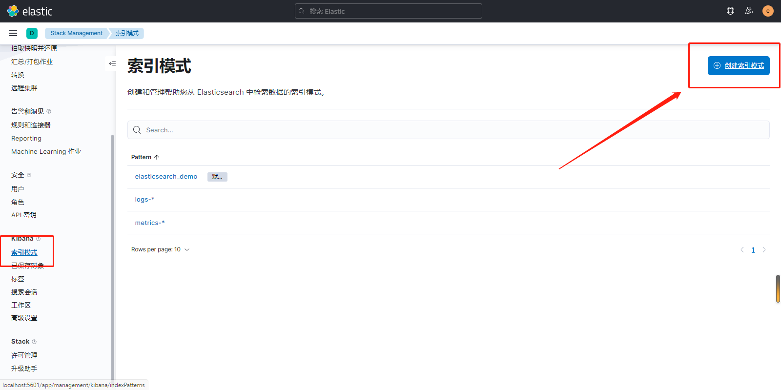The width and height of the screenshot is (781, 390).
Task: Open 汇总/打包作业 in sidebar
Action: (x=32, y=62)
